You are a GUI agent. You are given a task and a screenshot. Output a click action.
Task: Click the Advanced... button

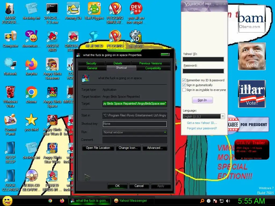(x=155, y=148)
